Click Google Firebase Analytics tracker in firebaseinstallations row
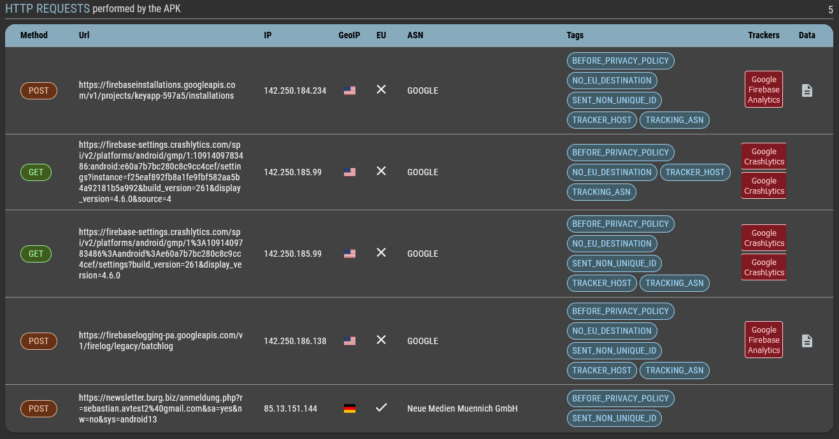 [764, 90]
